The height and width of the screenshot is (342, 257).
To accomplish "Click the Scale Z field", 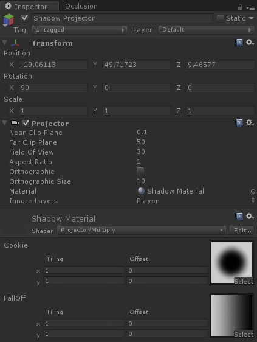I will (x=220, y=111).
